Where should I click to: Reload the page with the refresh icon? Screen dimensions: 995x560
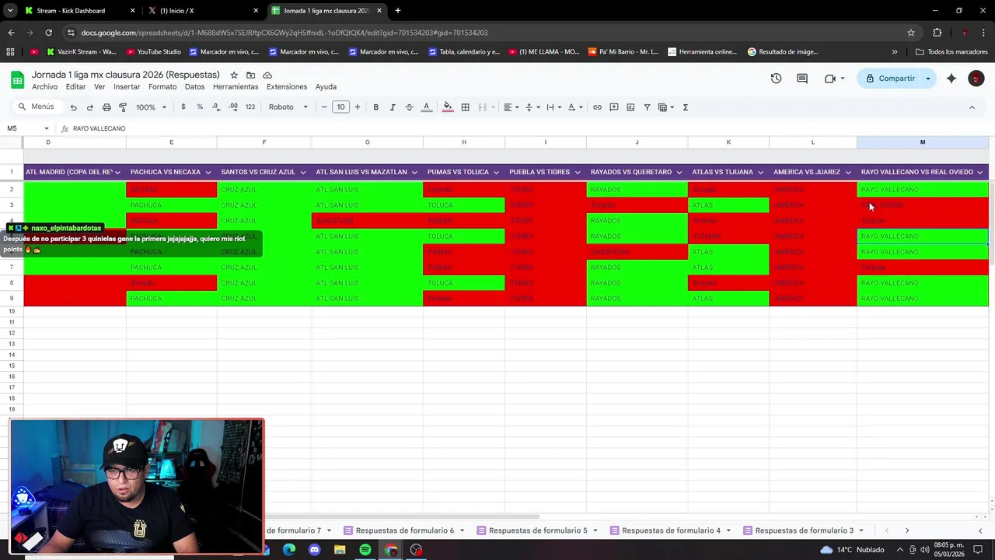(48, 33)
